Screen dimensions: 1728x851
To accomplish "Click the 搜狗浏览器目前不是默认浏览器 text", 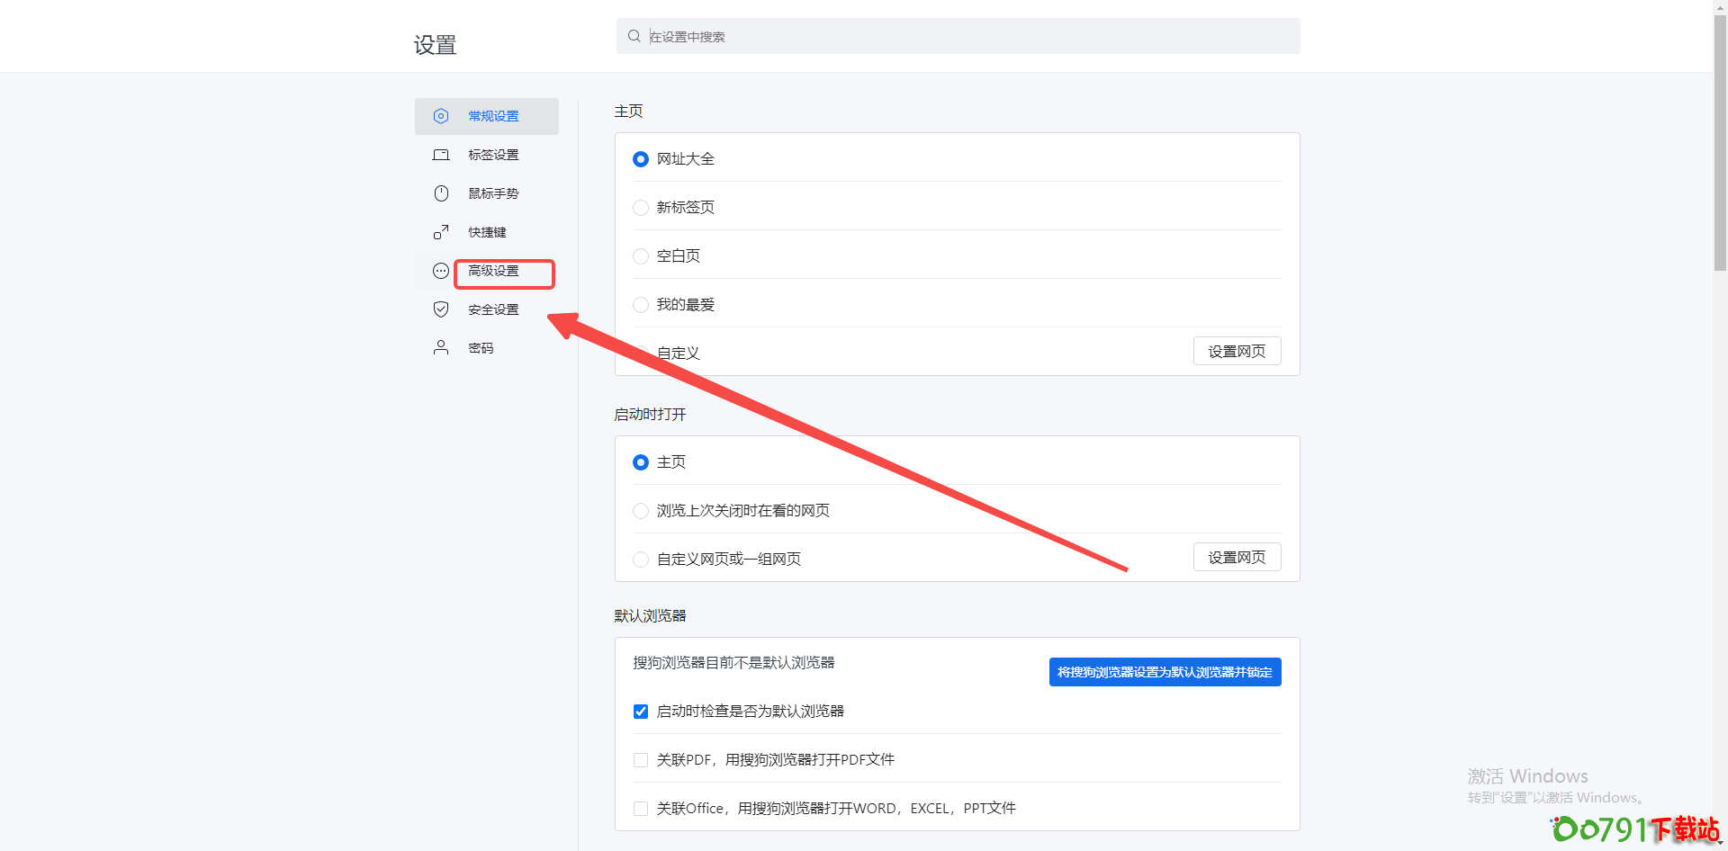I will (x=733, y=663).
